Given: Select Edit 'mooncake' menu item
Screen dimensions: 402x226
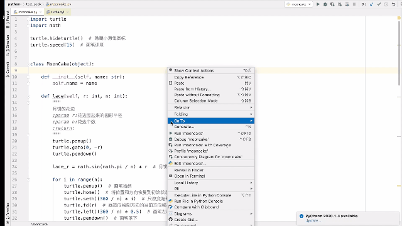Looking at the screenshot, I should 211,163.
